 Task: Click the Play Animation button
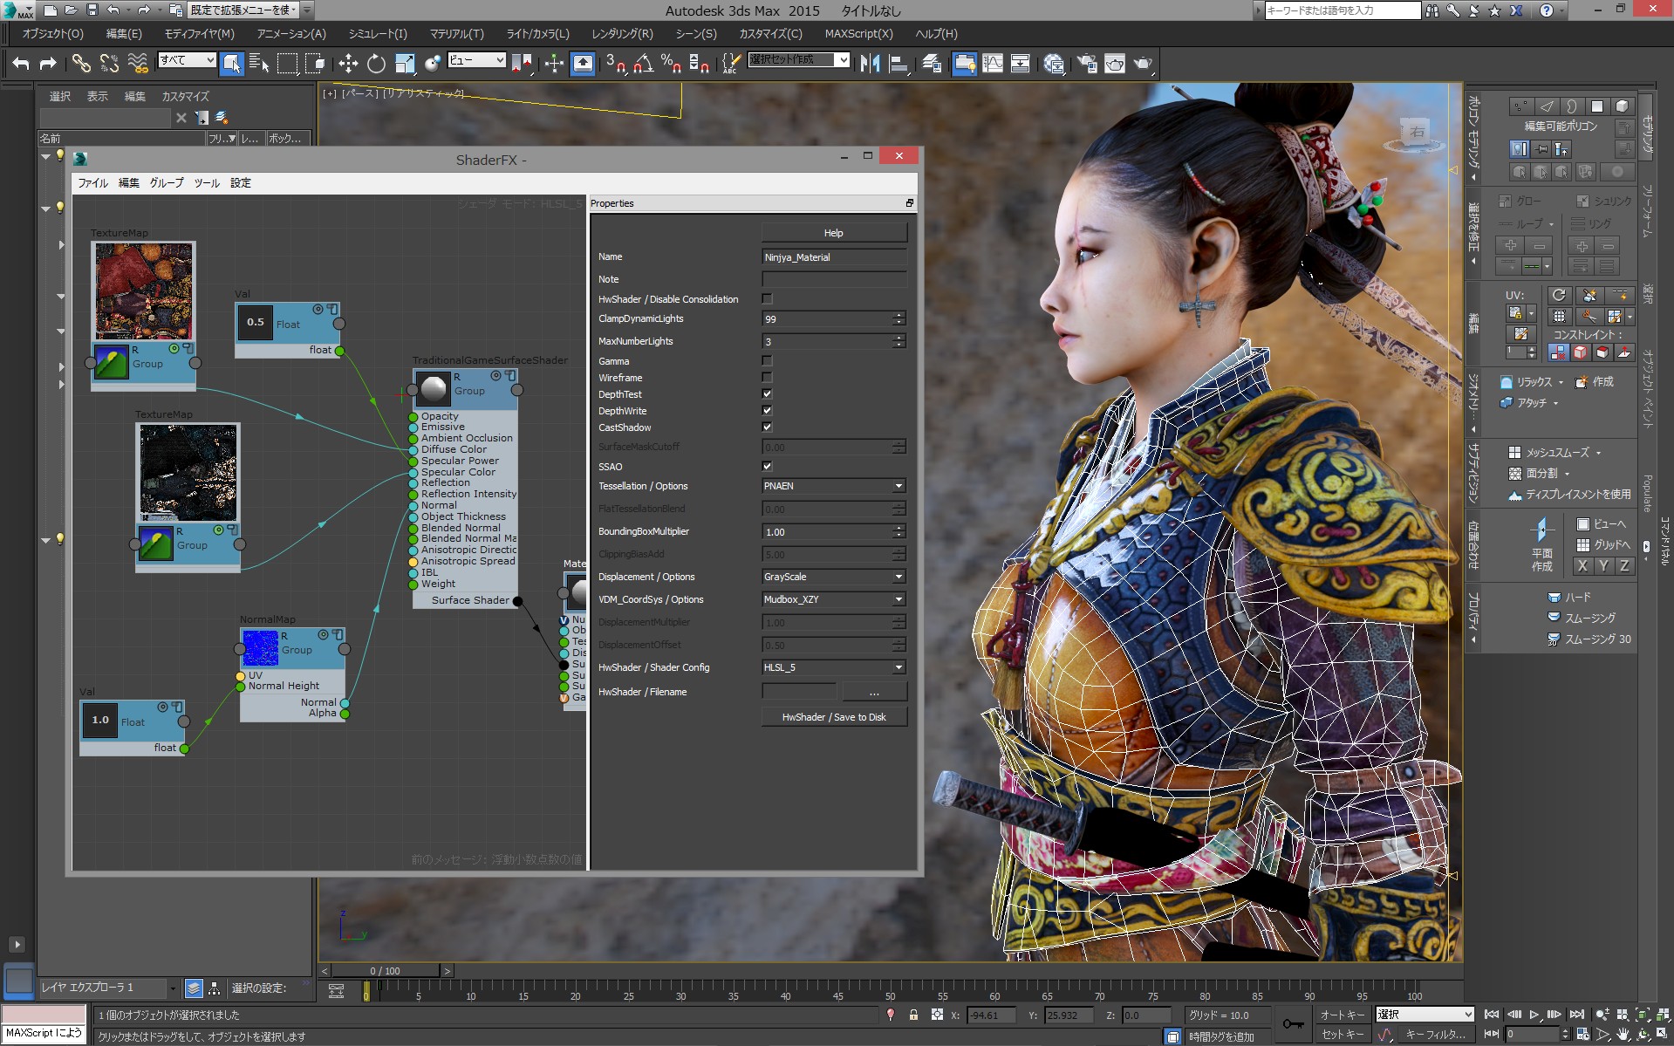1534,1015
